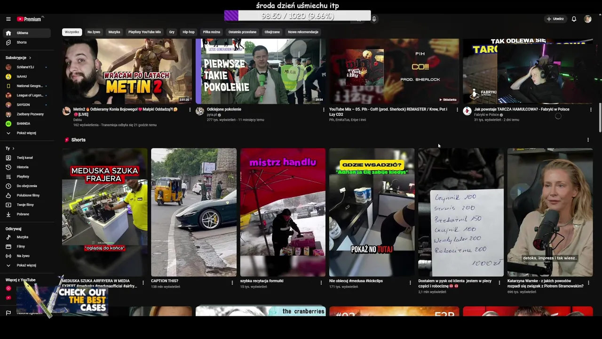This screenshot has height=339, width=602.
Task: Click the Dabiu channel avatar by Metin2 video
Action: [x=66, y=111]
